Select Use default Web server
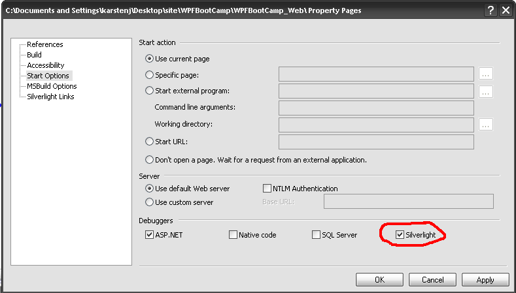Image resolution: width=516 pixels, height=293 pixels. click(149, 189)
